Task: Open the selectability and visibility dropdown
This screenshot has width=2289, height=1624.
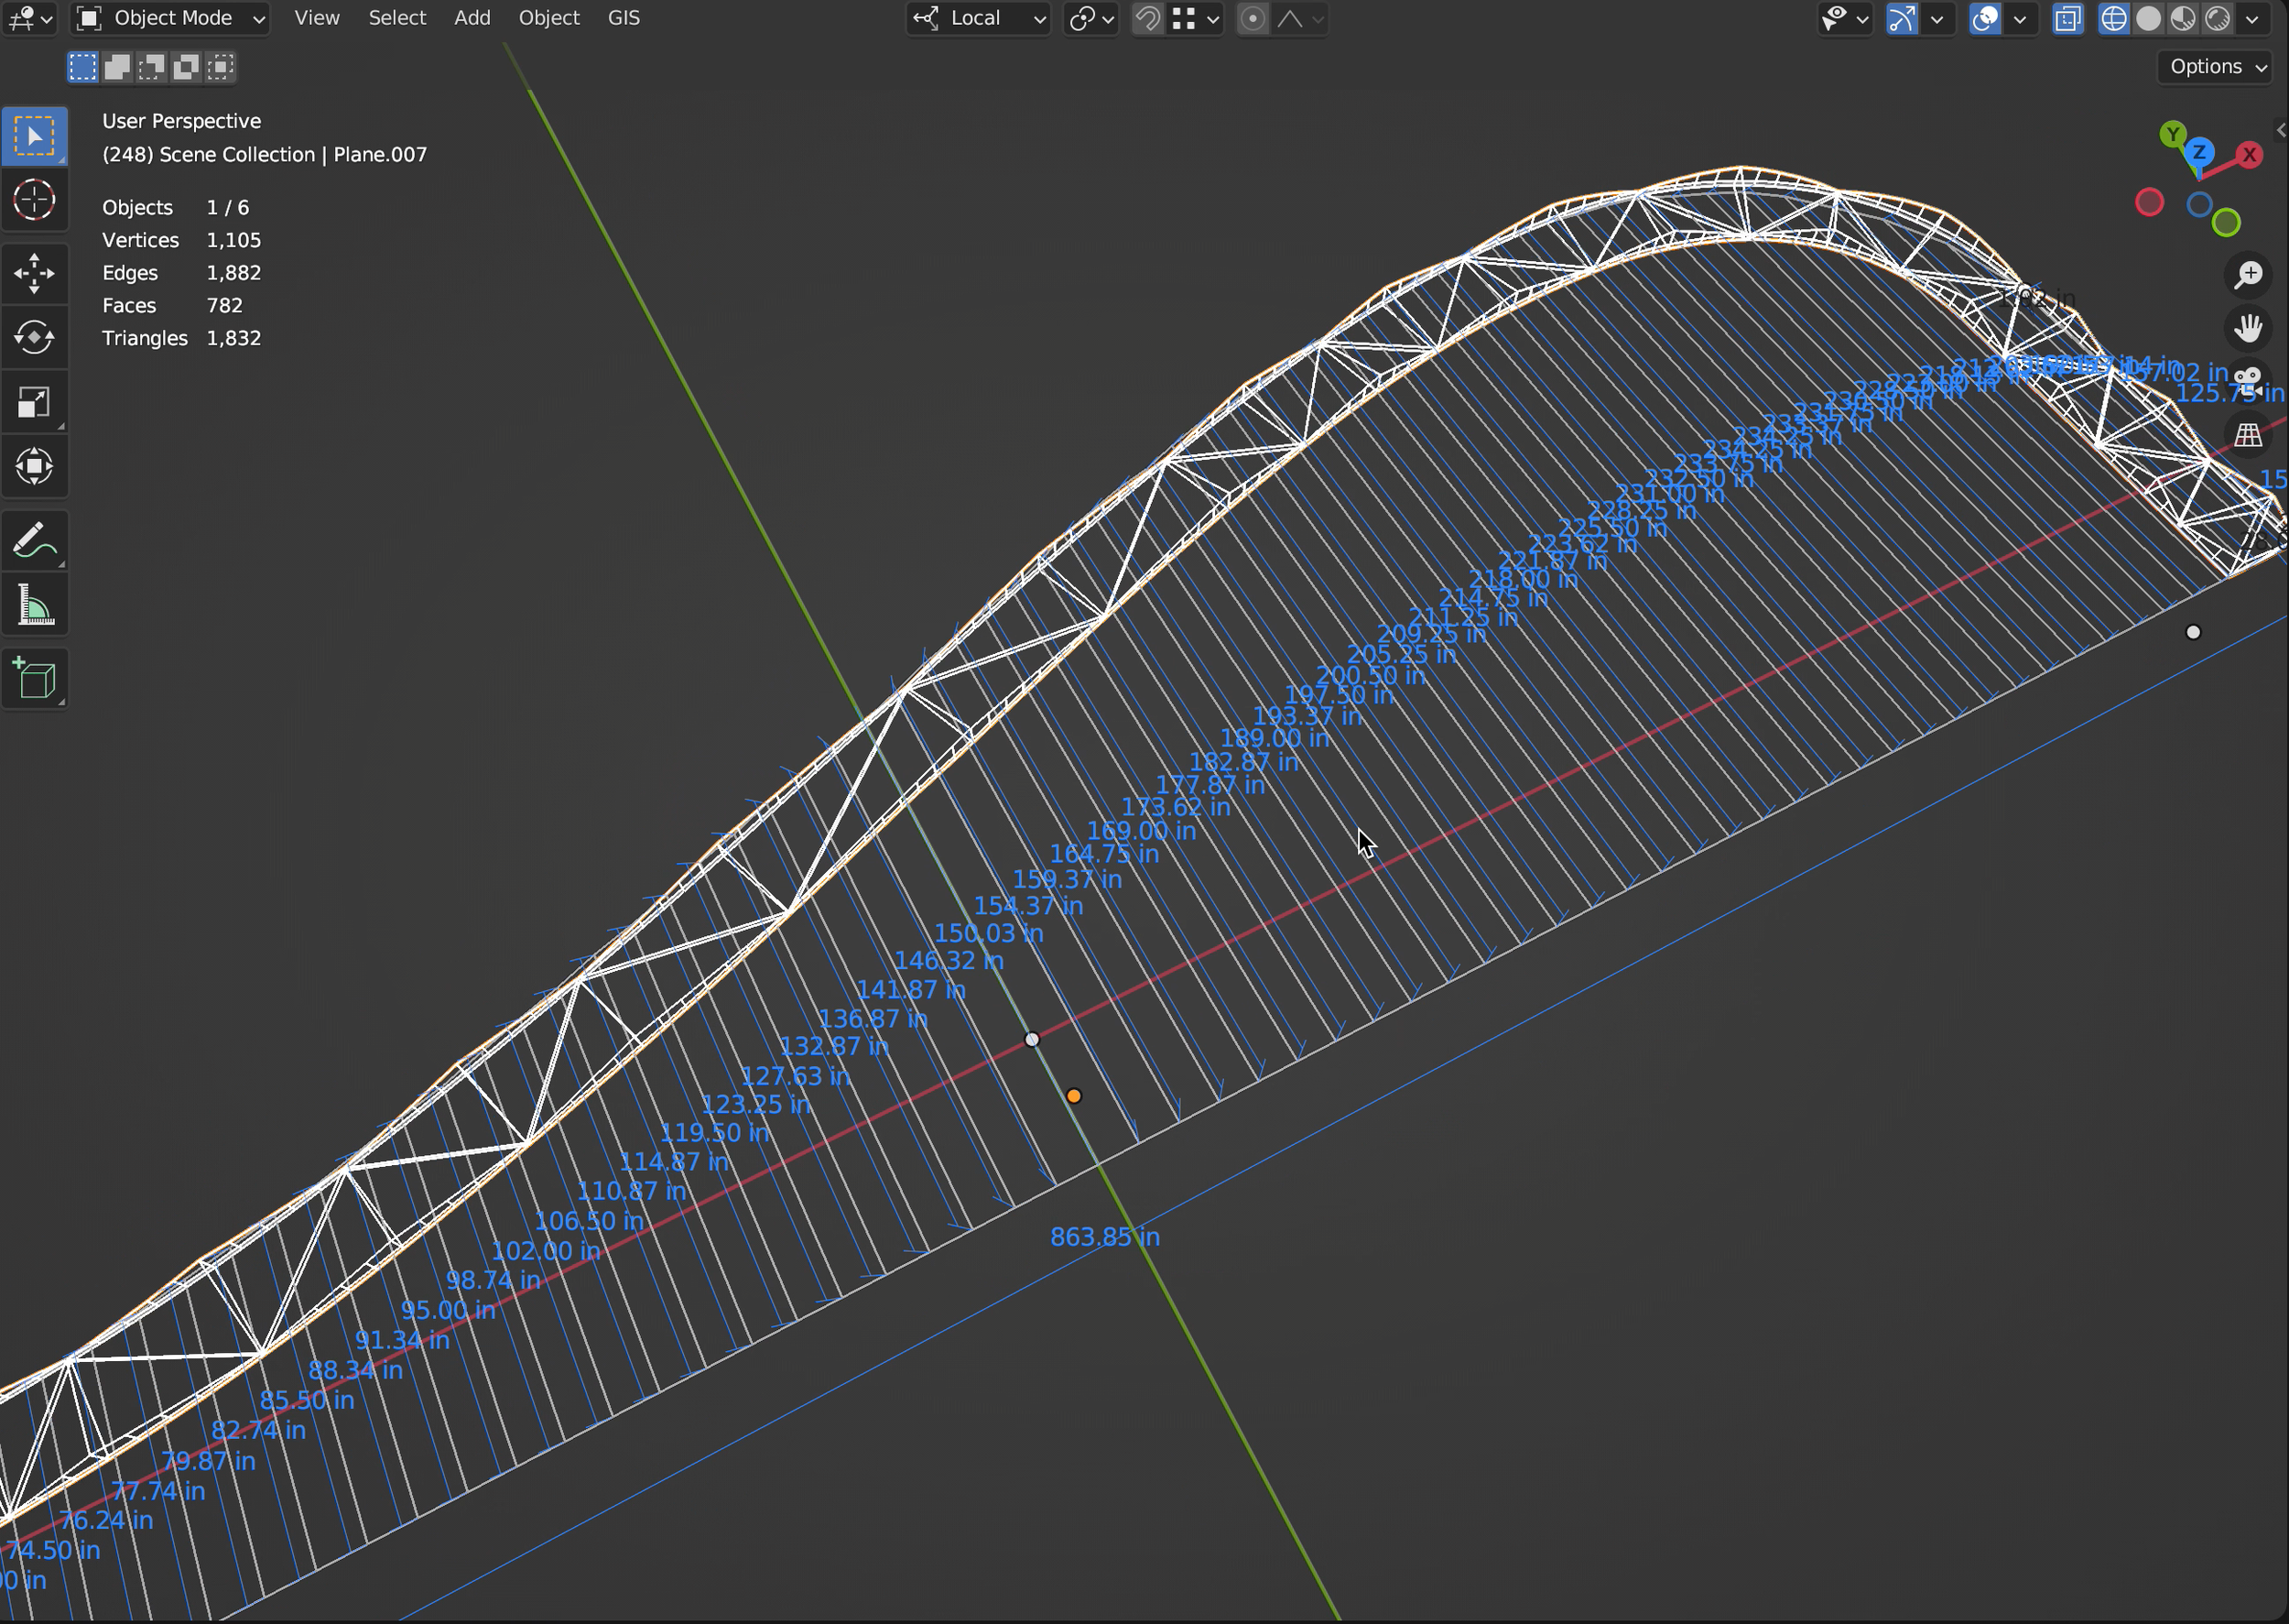Action: [x=1844, y=18]
